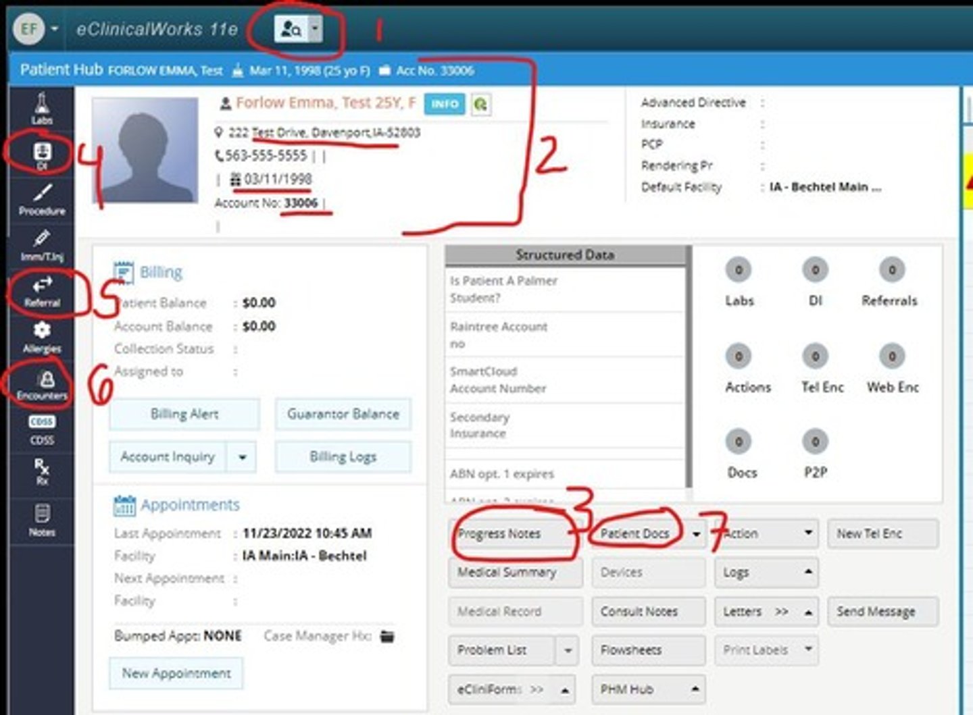Open the DI sidebar icon

pyautogui.click(x=42, y=154)
